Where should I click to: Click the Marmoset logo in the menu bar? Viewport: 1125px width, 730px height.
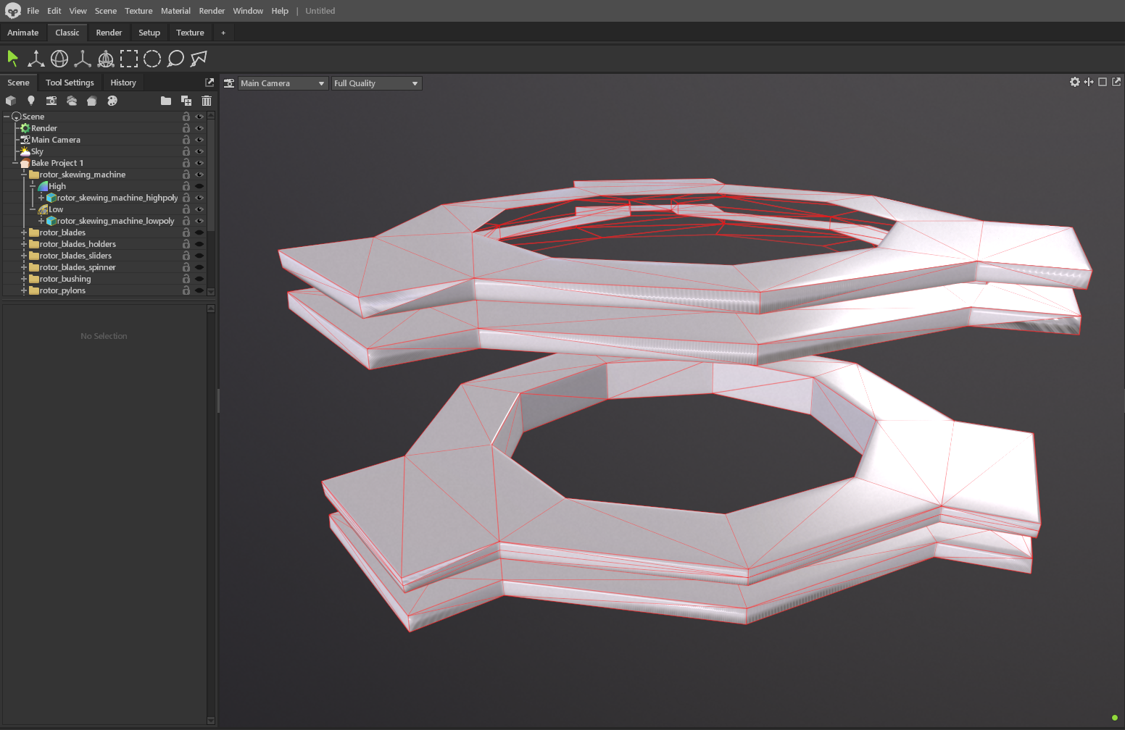pyautogui.click(x=13, y=11)
